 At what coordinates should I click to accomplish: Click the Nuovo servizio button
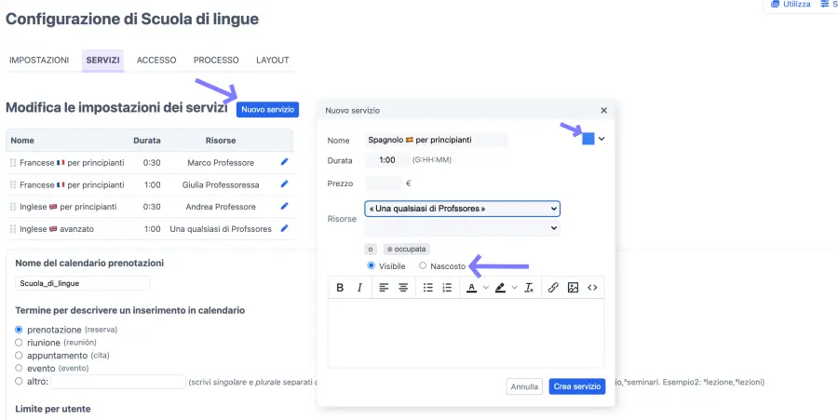pyautogui.click(x=268, y=110)
